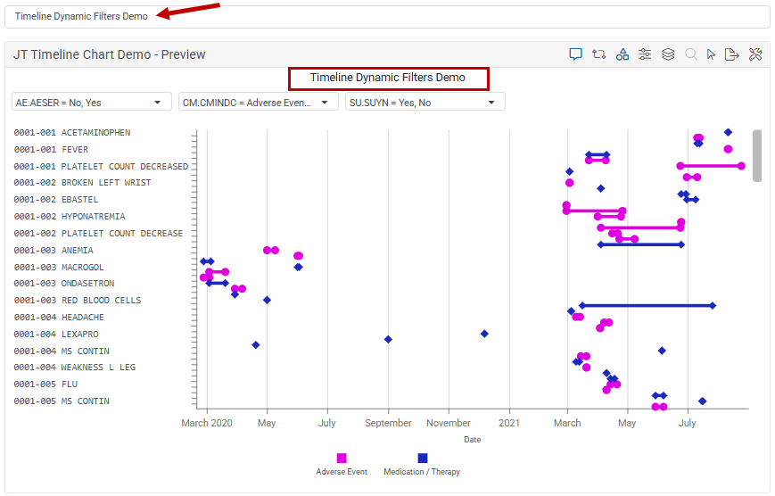Open the wrench and screwdriver tools icon
Image resolution: width=775 pixels, height=496 pixels.
click(754, 54)
